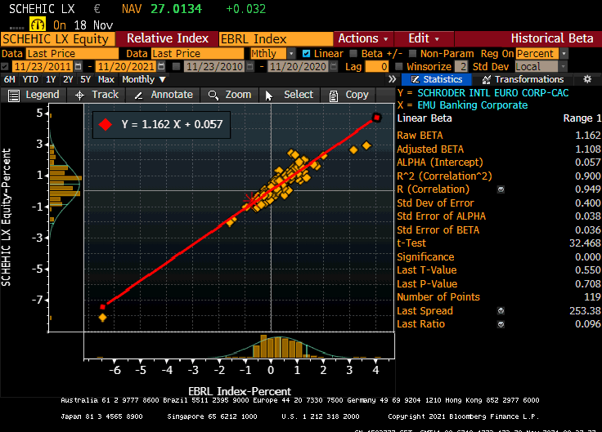
Task: Select the 2Y time range
Action: click(x=68, y=80)
